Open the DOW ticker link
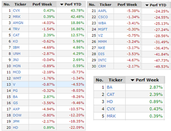Screen dimensions: 171x131 click(17, 115)
